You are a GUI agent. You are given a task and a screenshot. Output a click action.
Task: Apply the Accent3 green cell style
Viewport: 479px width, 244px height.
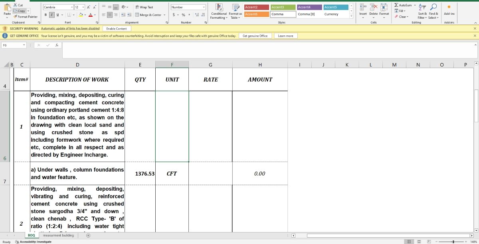[283, 7]
